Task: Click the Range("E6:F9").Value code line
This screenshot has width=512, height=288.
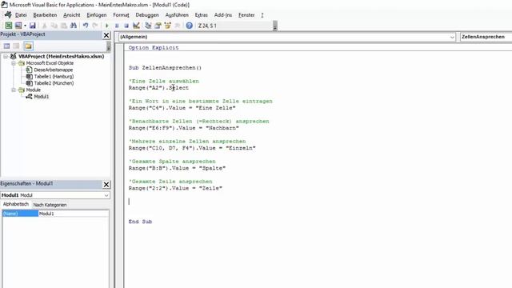Action: [183, 128]
